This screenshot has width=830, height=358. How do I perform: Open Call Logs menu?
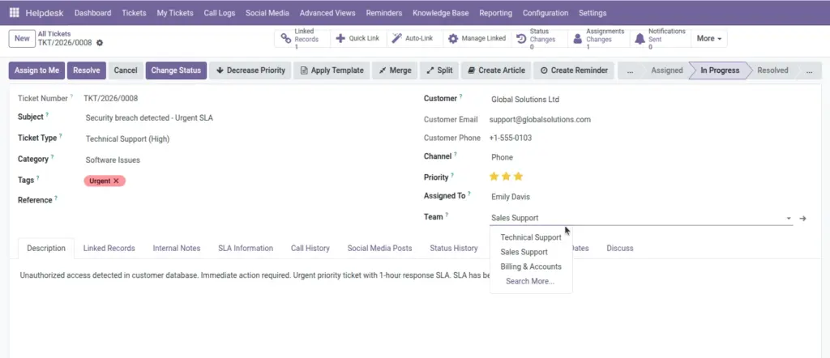pos(219,13)
